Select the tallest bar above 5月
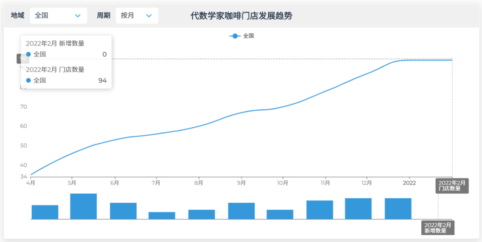This screenshot has width=482, height=242. (83, 206)
